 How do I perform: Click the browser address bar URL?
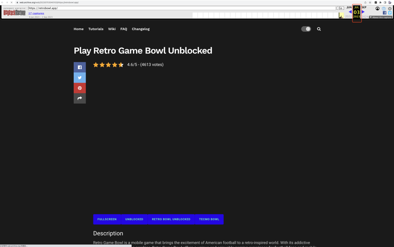tap(49, 2)
